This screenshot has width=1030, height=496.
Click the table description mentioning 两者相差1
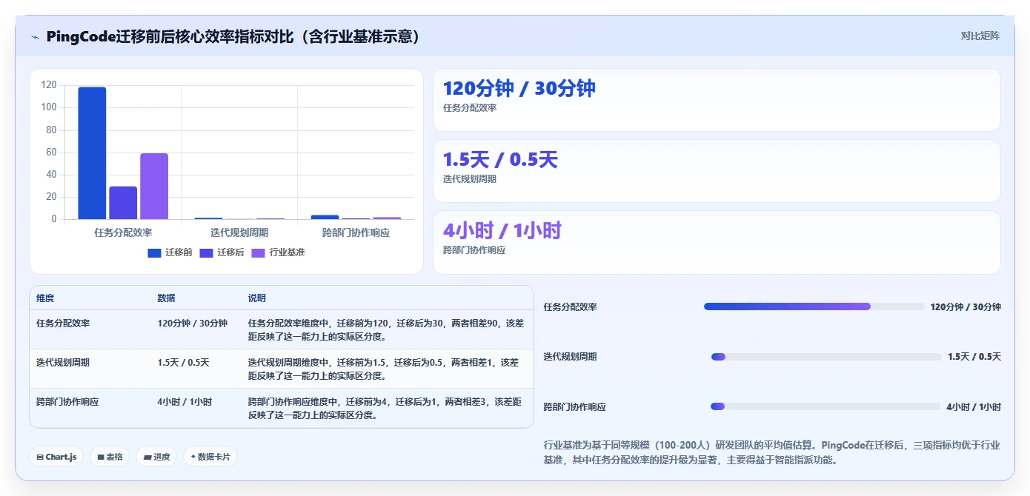[x=386, y=369]
